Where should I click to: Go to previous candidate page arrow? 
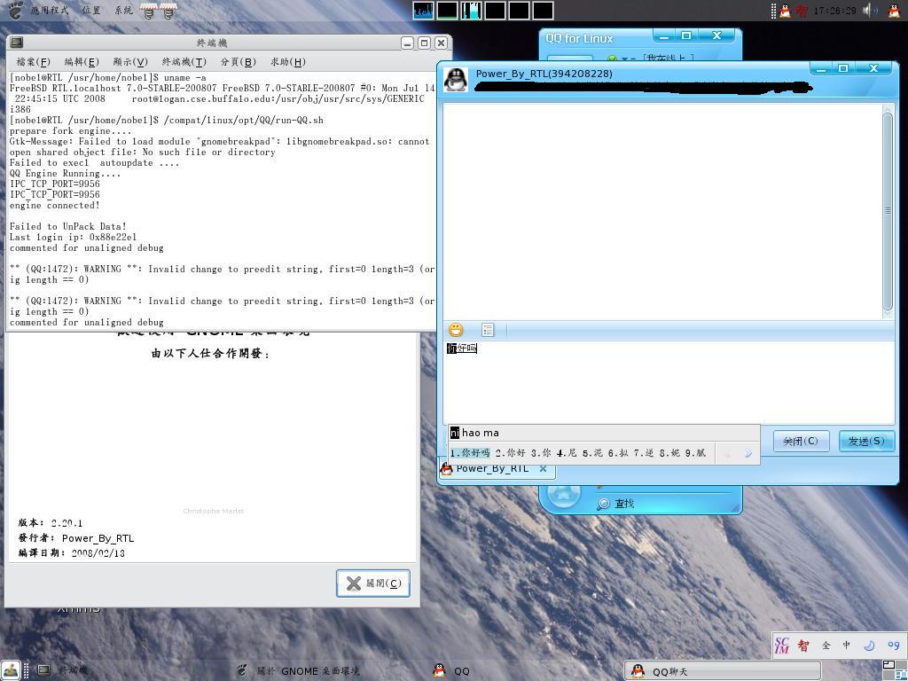click(727, 453)
